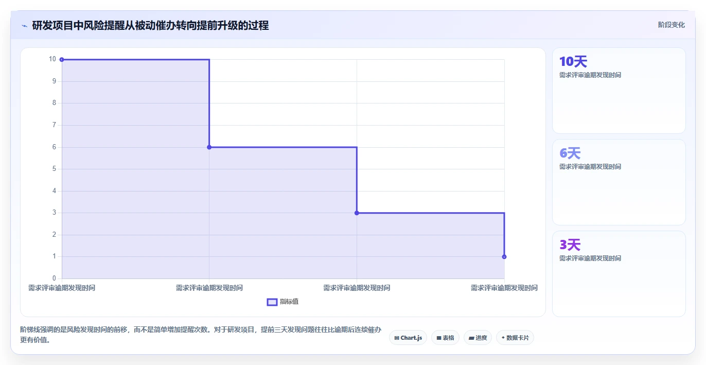Click the 指标值 legend label

[x=289, y=302]
